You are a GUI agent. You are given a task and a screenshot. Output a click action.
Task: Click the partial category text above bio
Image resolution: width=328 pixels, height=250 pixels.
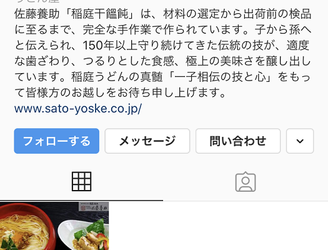(x=37, y=1)
